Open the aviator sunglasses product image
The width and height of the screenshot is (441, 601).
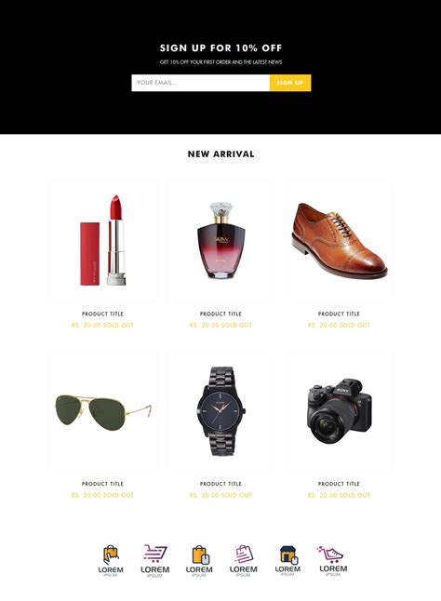[x=103, y=411]
